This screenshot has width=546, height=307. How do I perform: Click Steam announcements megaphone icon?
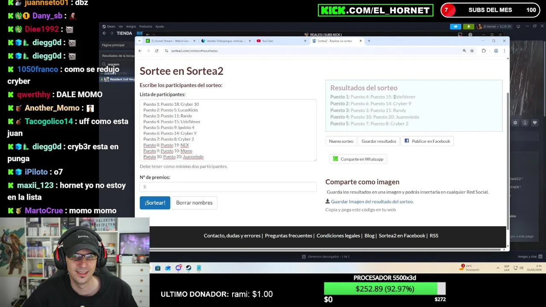click(x=456, y=26)
